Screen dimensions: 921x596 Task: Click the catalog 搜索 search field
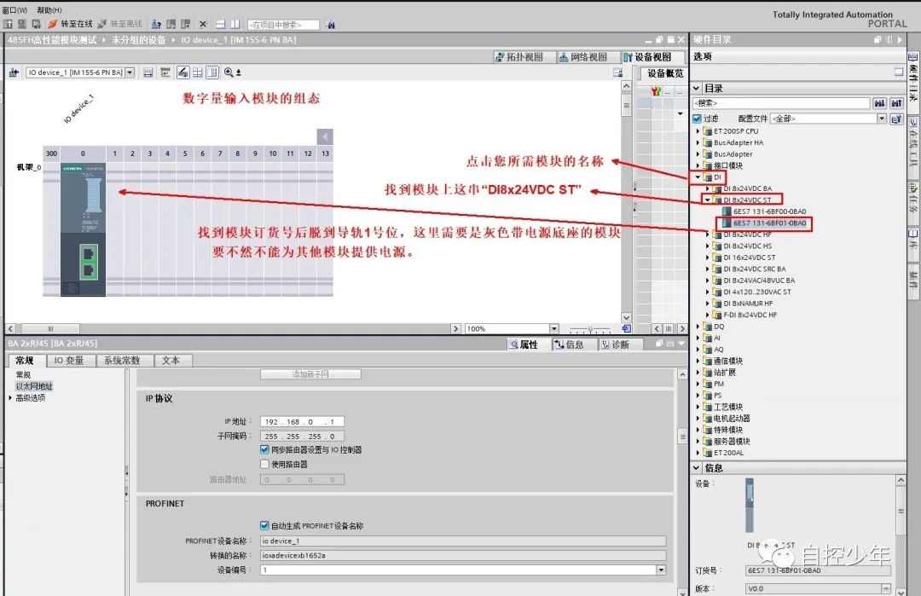[x=780, y=103]
